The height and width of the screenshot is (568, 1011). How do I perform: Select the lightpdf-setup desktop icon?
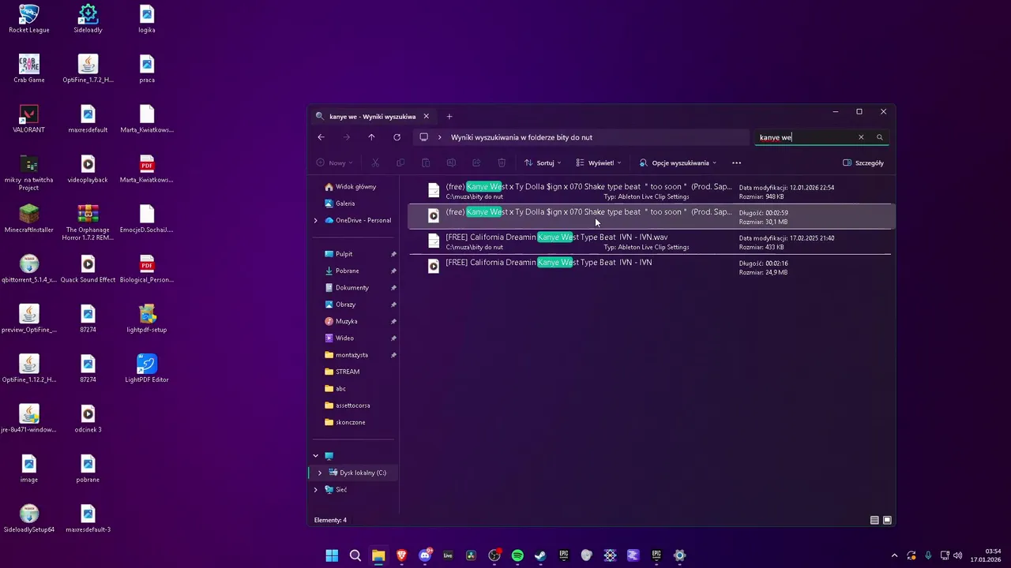coord(147,319)
